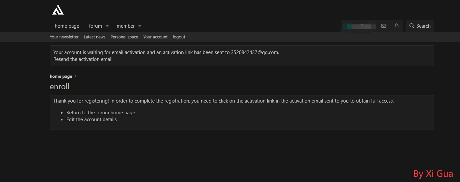Viewport: 460px width, 182px height.
Task: Open the inbox envelope icon
Action: pyautogui.click(x=384, y=26)
